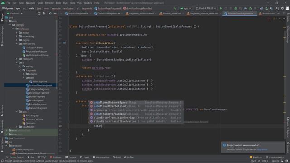Click UTF-8 encoding in status bar
This screenshot has height=163, width=290.
coord(265,161)
